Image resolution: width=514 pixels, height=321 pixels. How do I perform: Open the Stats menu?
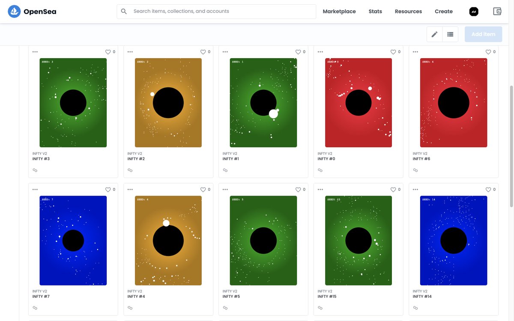[x=375, y=12]
